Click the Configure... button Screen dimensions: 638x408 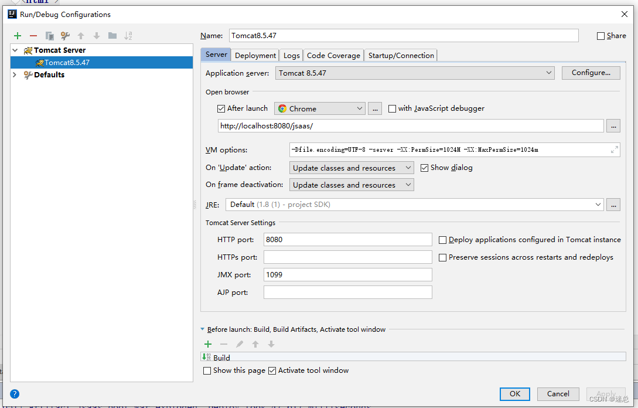pyautogui.click(x=591, y=73)
